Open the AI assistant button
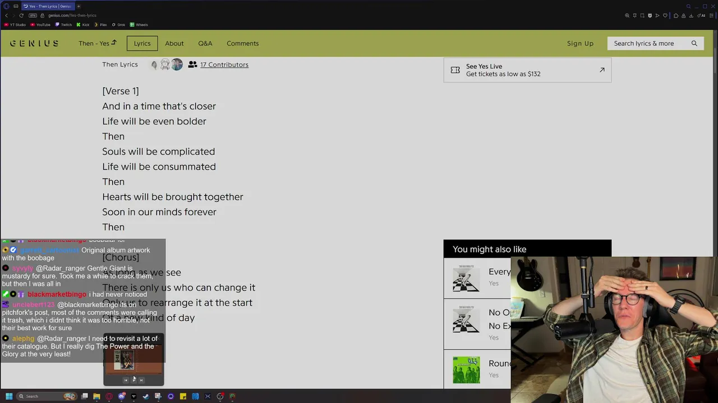The image size is (718, 403). click(701, 16)
